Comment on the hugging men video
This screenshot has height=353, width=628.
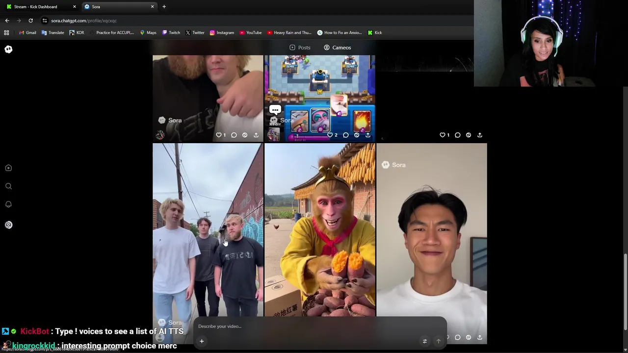(x=234, y=135)
